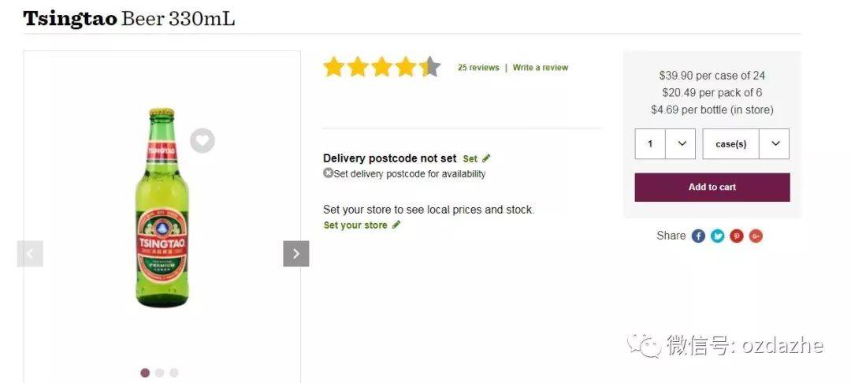Share product on Pinterest
851x383 pixels.
pyautogui.click(x=737, y=236)
